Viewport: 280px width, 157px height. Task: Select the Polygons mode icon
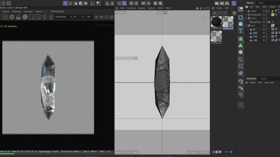pyautogui.click(x=76, y=3)
